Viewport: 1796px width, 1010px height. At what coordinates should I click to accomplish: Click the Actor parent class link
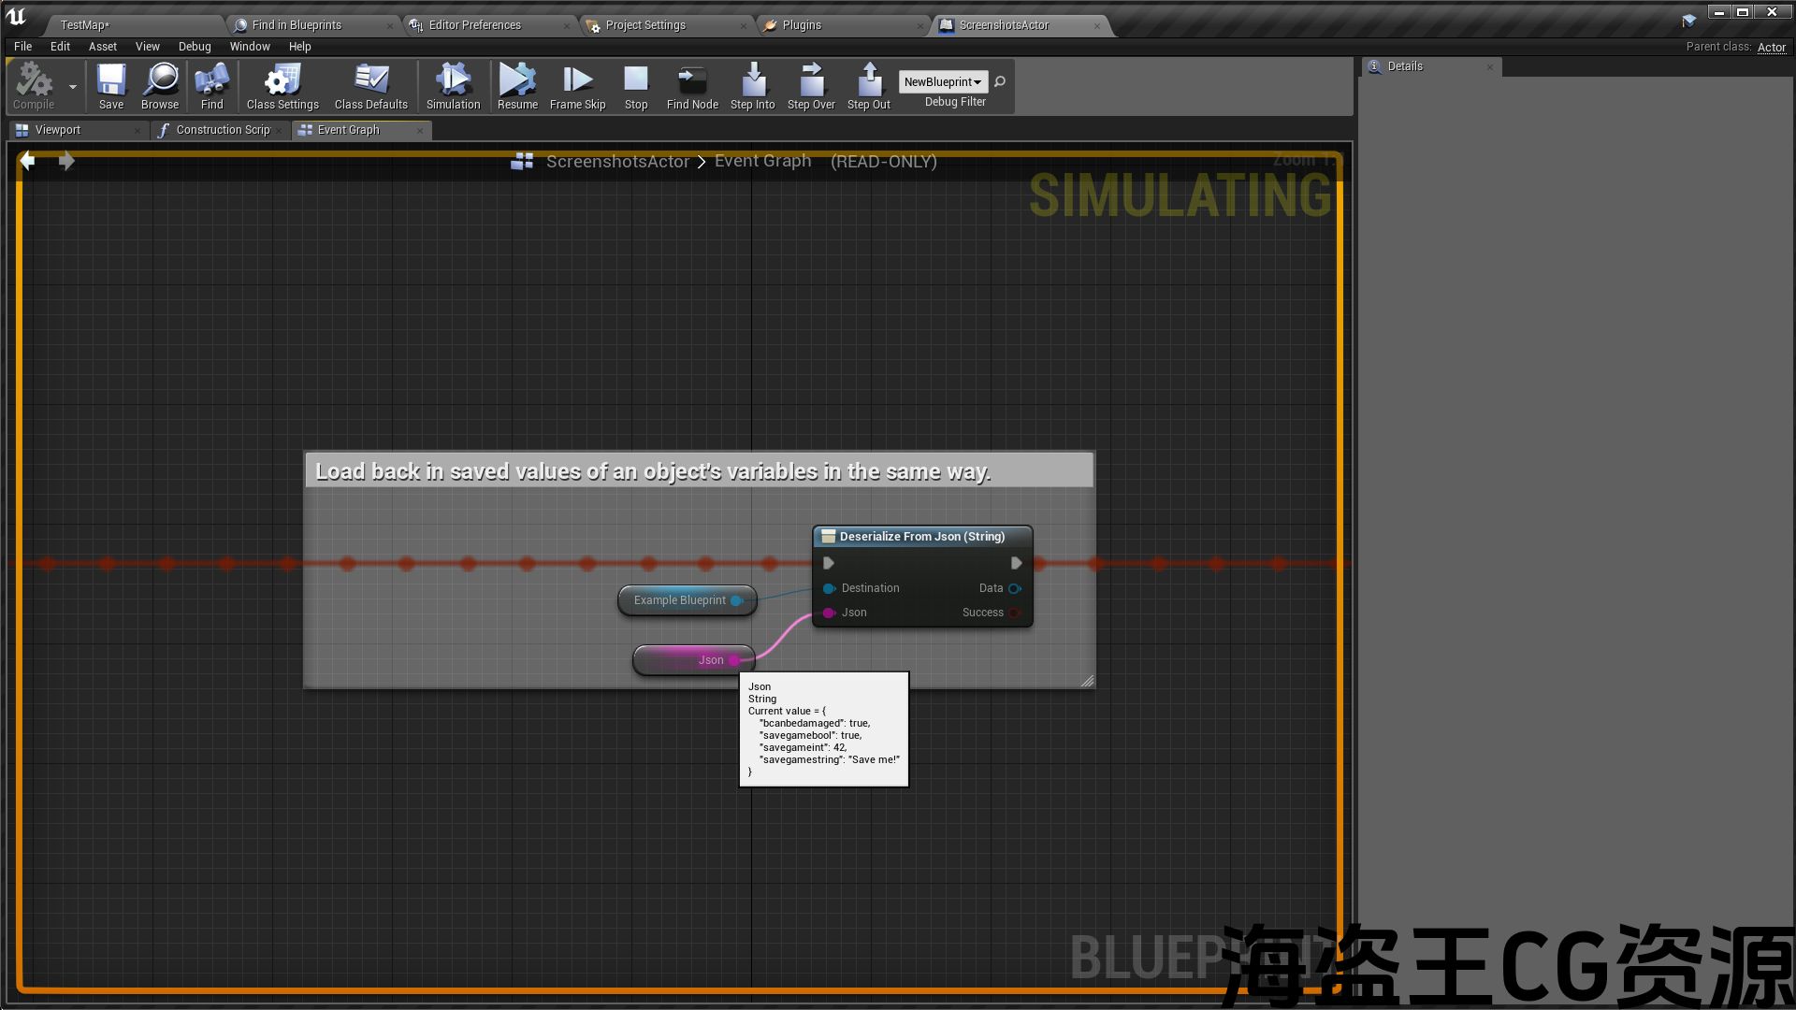click(x=1771, y=47)
